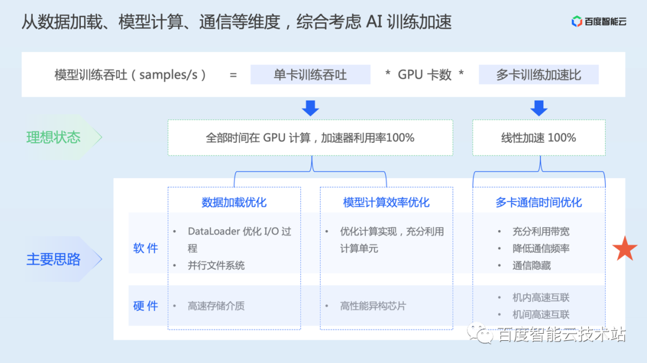The image size is (647, 363).
Task: Select the 硬件 row label
Action: (146, 306)
